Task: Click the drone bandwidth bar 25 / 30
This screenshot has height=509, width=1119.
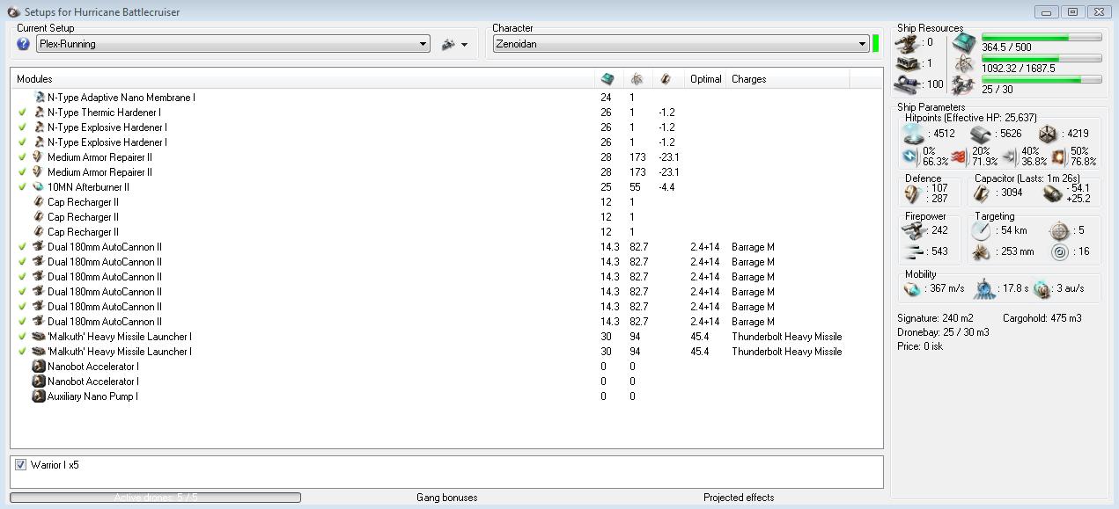Action: [x=1042, y=80]
